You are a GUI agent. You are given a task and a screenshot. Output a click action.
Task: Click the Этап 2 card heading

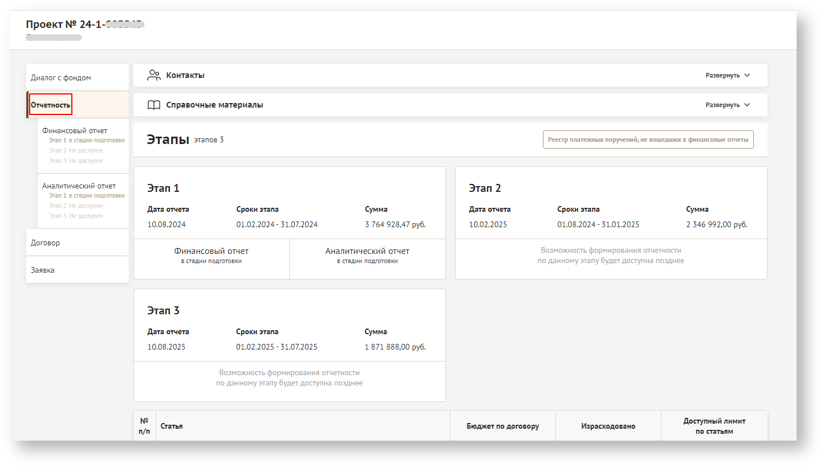485,188
